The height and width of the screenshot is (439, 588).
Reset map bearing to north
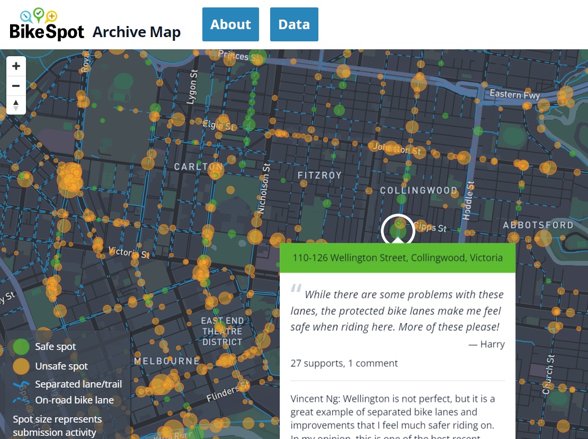16,104
